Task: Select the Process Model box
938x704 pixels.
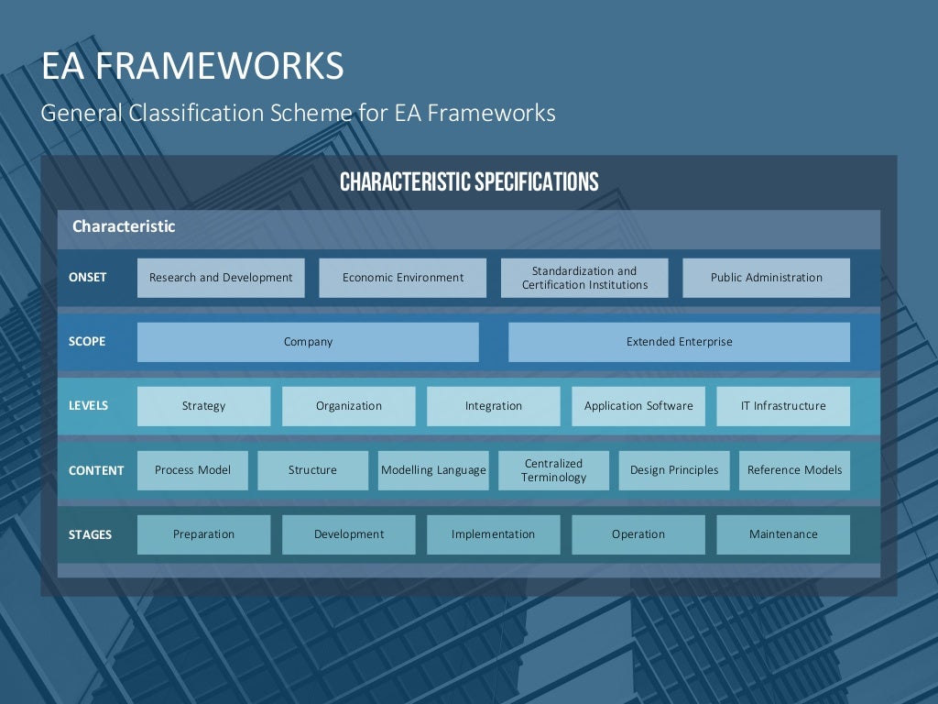Action: [x=192, y=470]
